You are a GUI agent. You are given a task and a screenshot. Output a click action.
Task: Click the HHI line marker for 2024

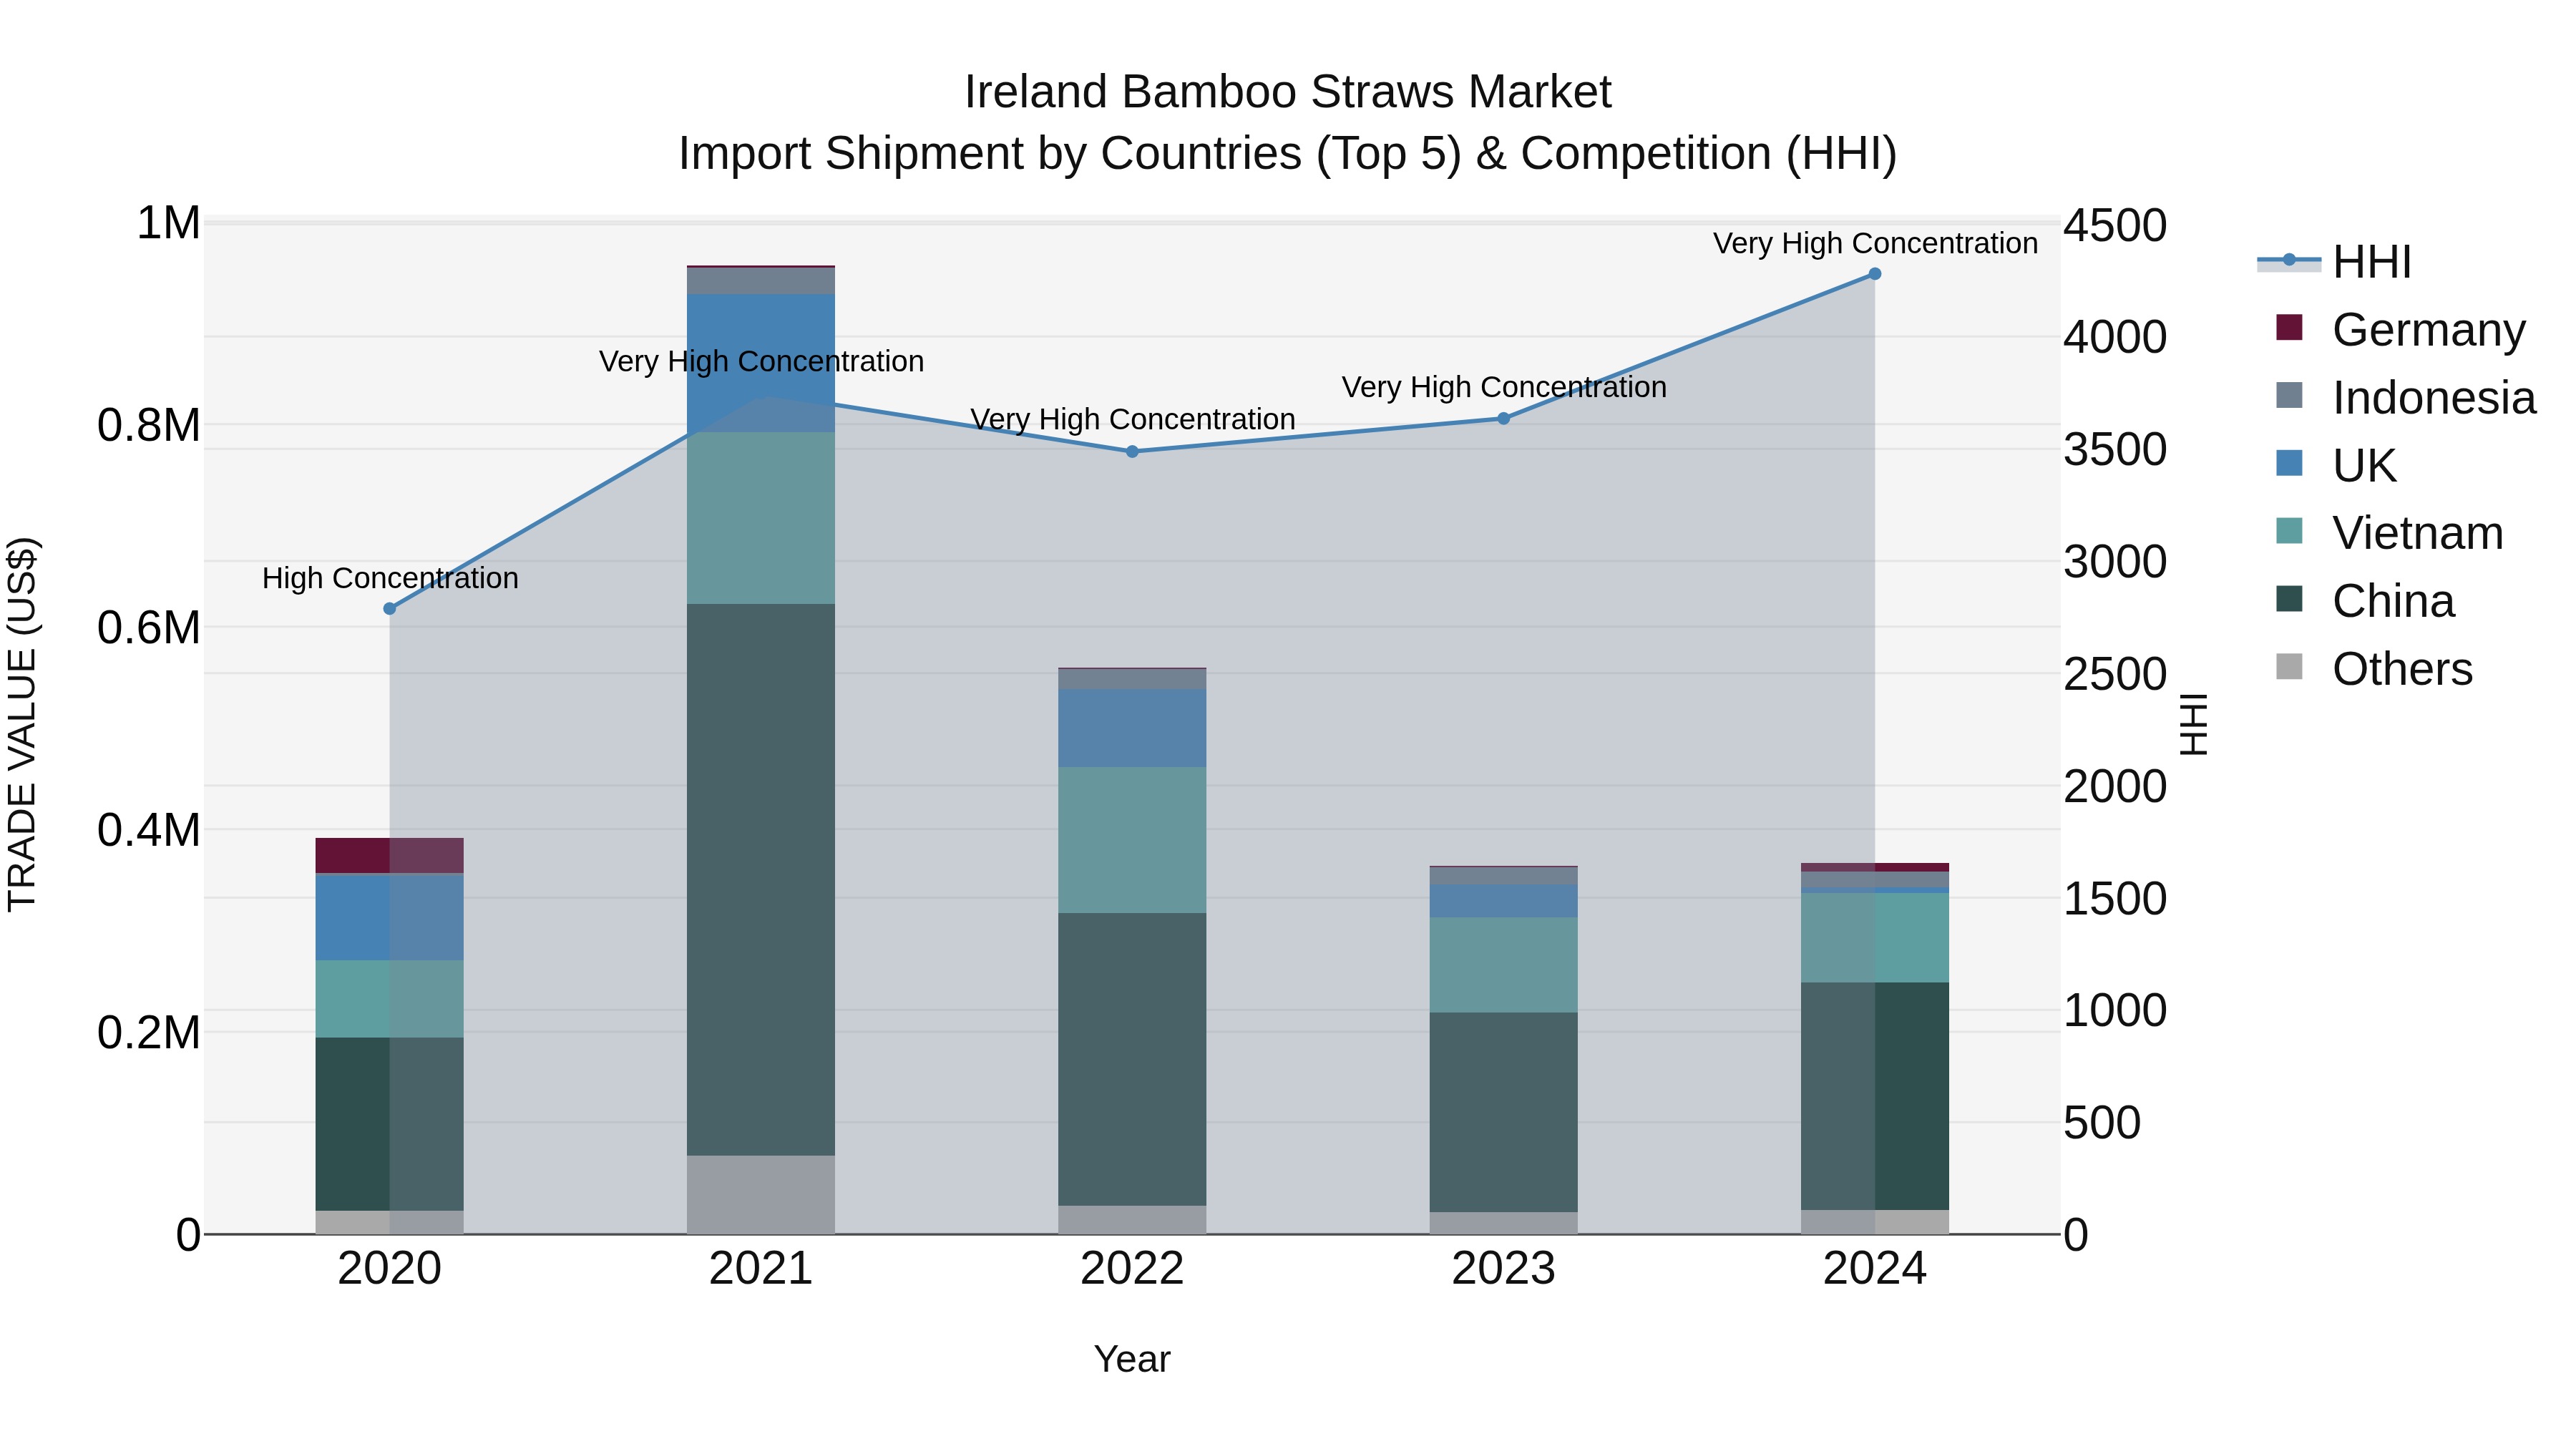[1875, 273]
